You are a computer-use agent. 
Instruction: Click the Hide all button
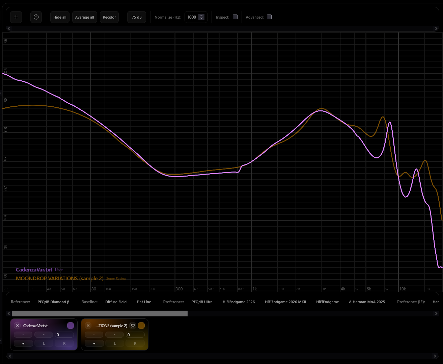(x=60, y=17)
